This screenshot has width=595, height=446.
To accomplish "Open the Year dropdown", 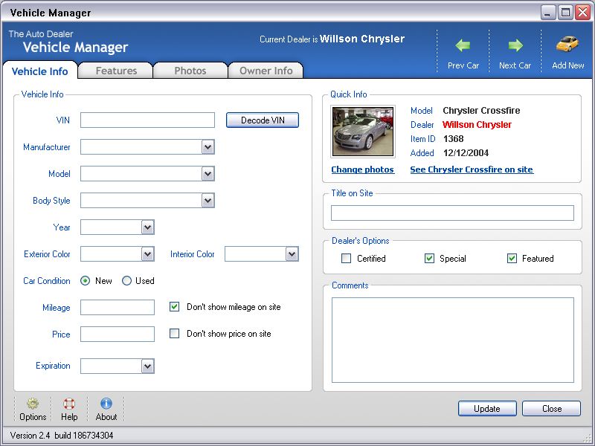I will point(147,227).
